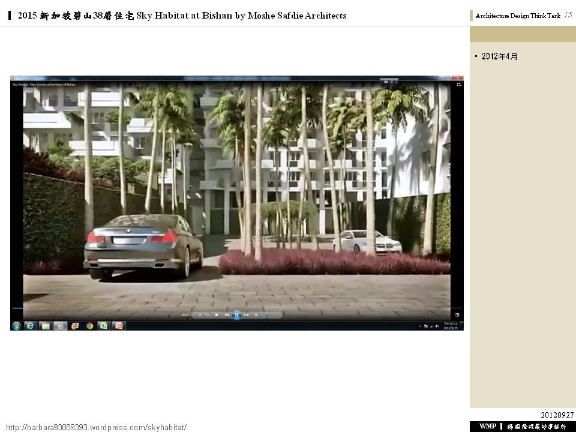Image resolution: width=576 pixels, height=432 pixels.
Task: Open the PowerPoint taskbar icon
Action: tap(119, 326)
